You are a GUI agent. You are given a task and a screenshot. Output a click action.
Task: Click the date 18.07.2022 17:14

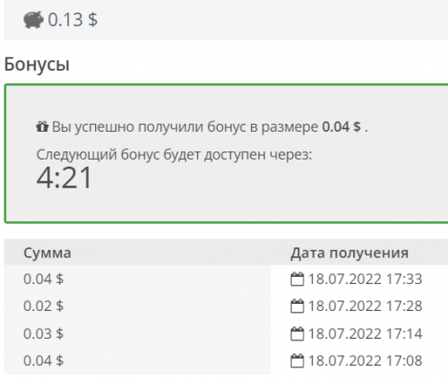pos(365,333)
